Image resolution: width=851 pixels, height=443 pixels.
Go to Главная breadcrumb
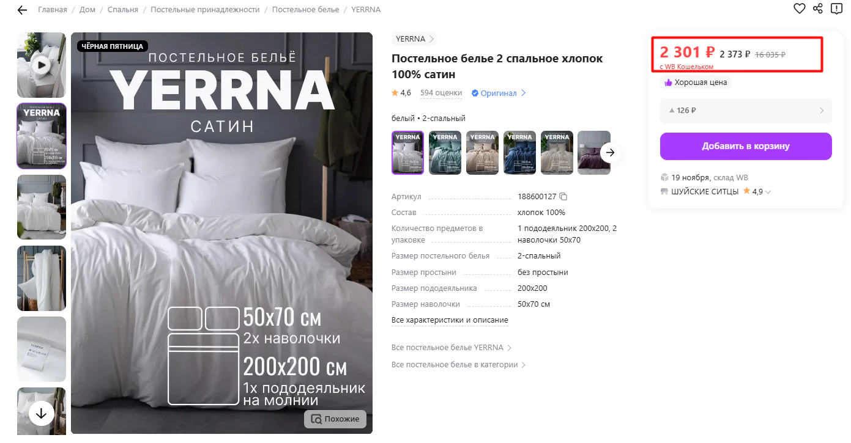(53, 10)
